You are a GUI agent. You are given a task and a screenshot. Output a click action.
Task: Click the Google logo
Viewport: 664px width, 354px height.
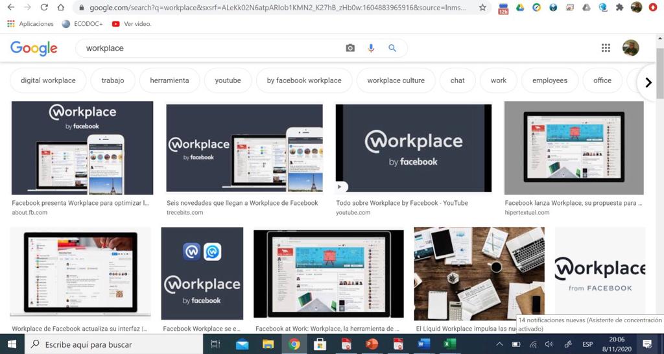(x=34, y=48)
